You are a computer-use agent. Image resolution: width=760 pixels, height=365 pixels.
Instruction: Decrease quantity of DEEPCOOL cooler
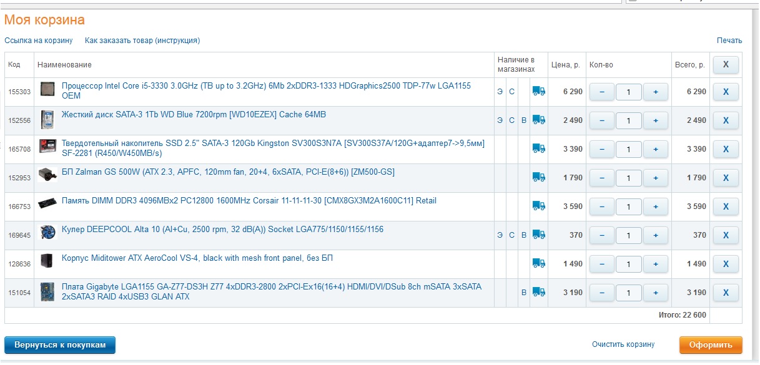[x=602, y=235]
